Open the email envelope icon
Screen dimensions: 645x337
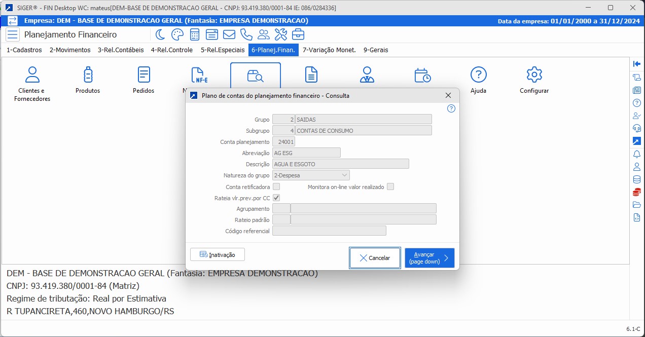[229, 34]
